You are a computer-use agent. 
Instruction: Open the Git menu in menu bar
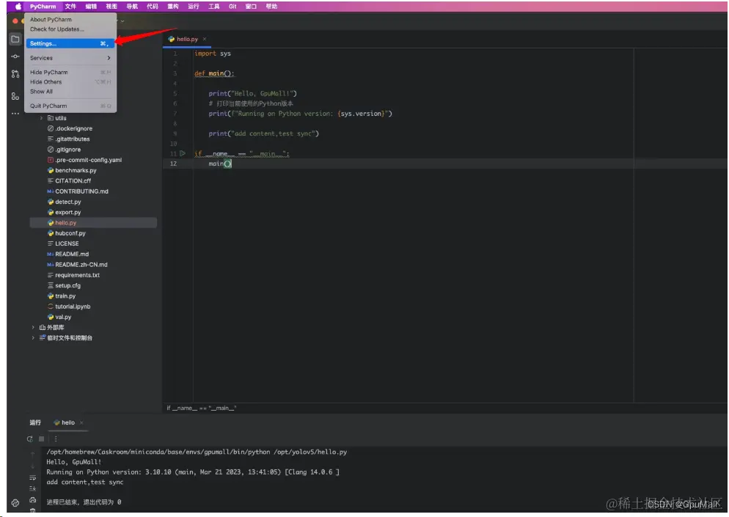pyautogui.click(x=232, y=7)
